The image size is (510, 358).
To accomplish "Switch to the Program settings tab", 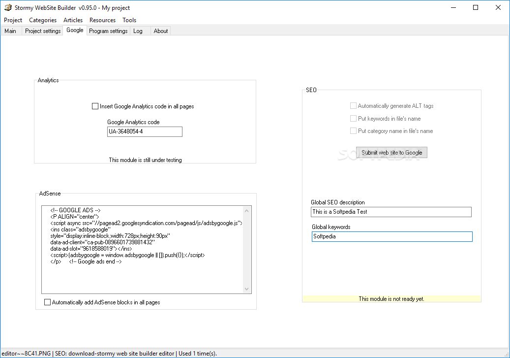I will point(108,31).
